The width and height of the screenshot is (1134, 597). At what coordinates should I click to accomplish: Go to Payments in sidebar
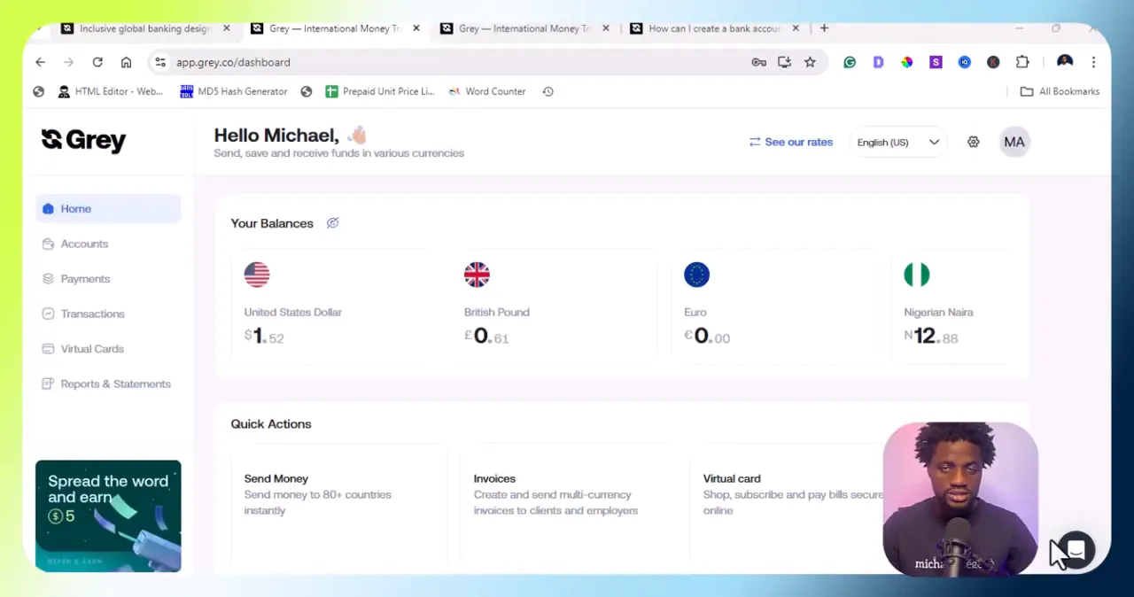85,279
